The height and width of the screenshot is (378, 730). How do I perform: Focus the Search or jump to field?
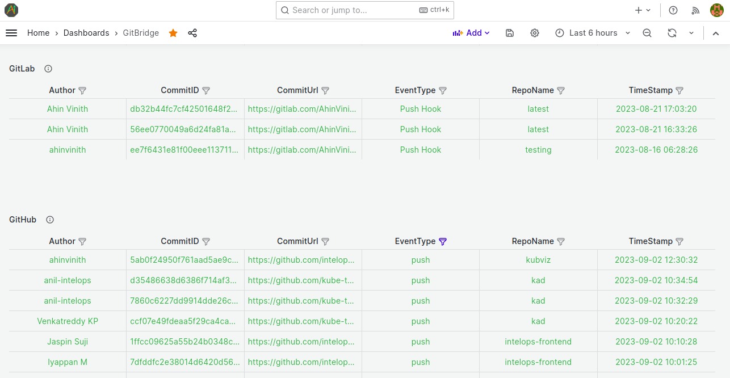[365, 10]
